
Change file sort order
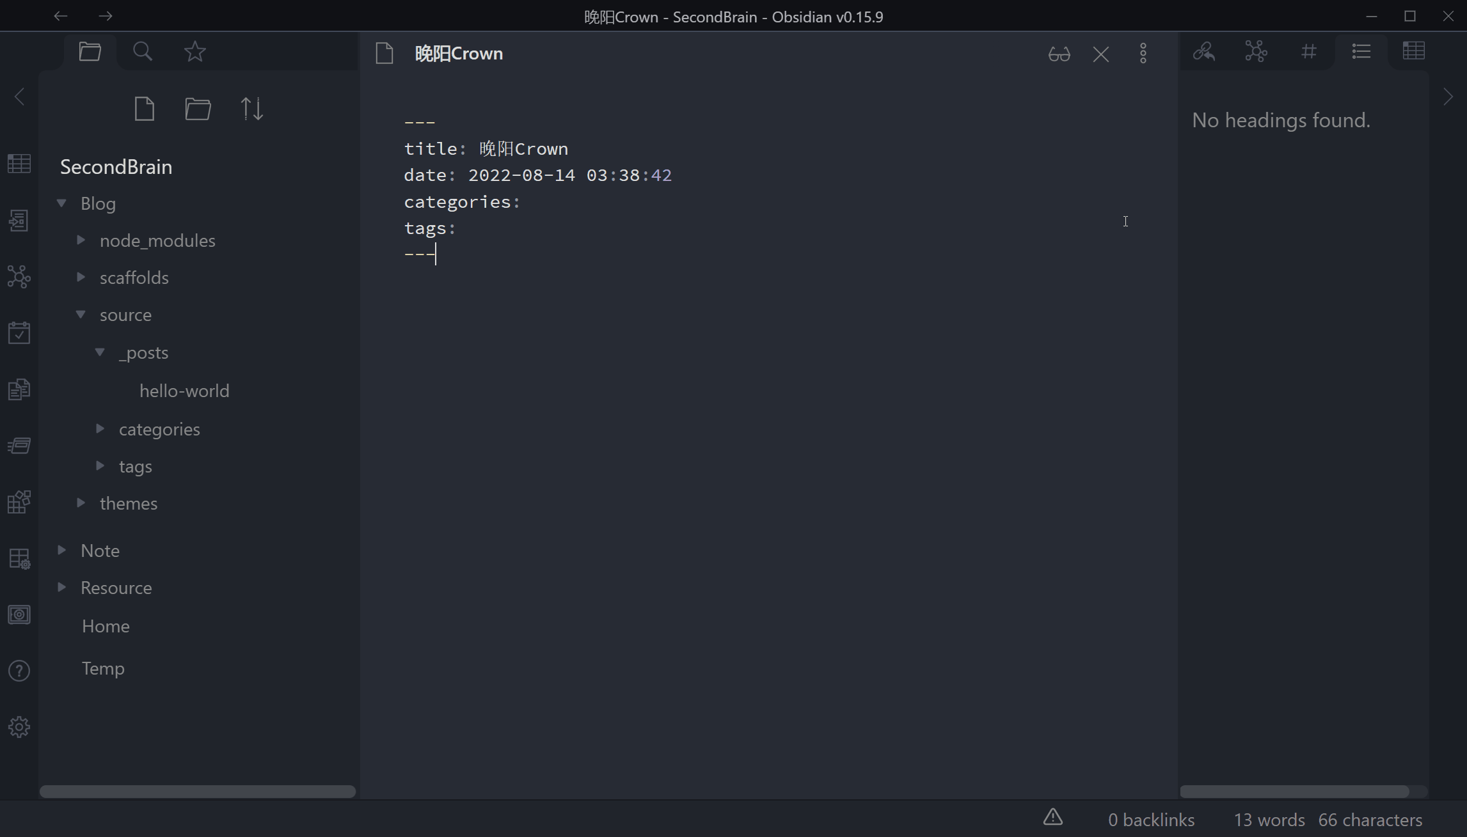point(251,109)
